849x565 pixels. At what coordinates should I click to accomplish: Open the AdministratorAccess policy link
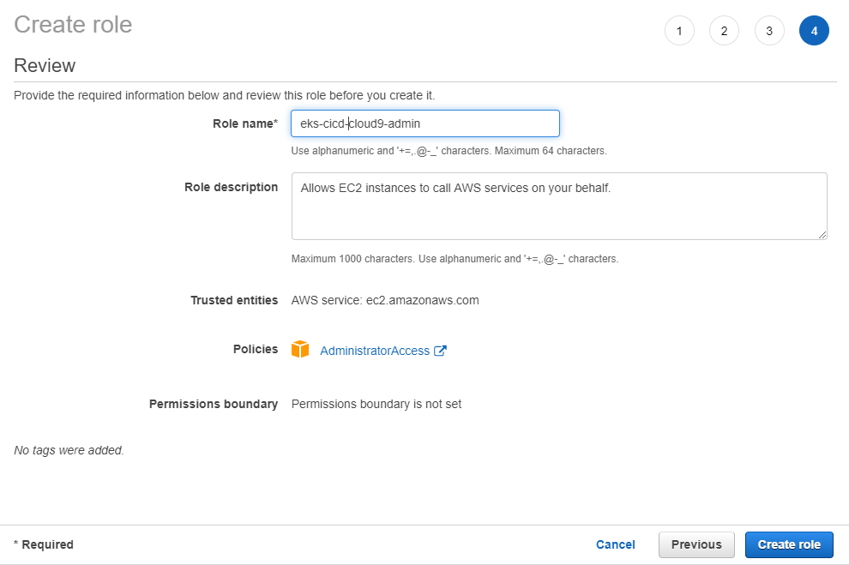click(375, 351)
